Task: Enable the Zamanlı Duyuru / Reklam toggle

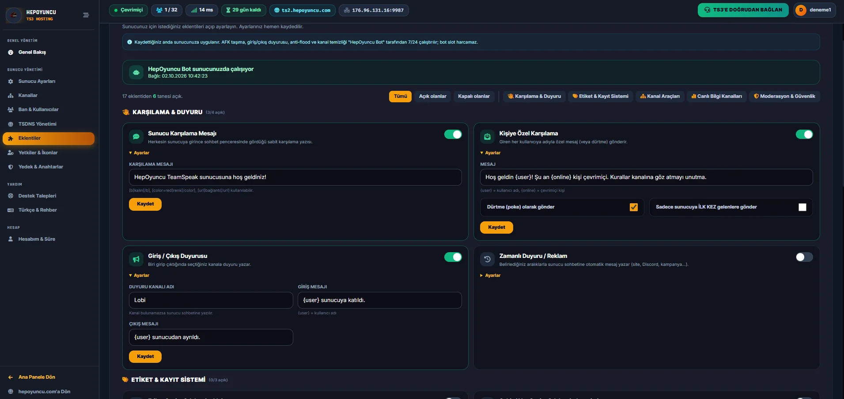Action: tap(804, 257)
